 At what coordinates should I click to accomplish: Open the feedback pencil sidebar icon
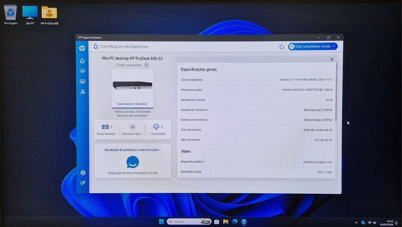coord(83,183)
